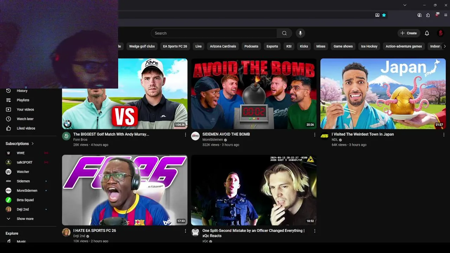450x253 pixels.
Task: Open 'I Visited The Weirdest Town In Japan' title
Action: click(x=362, y=134)
